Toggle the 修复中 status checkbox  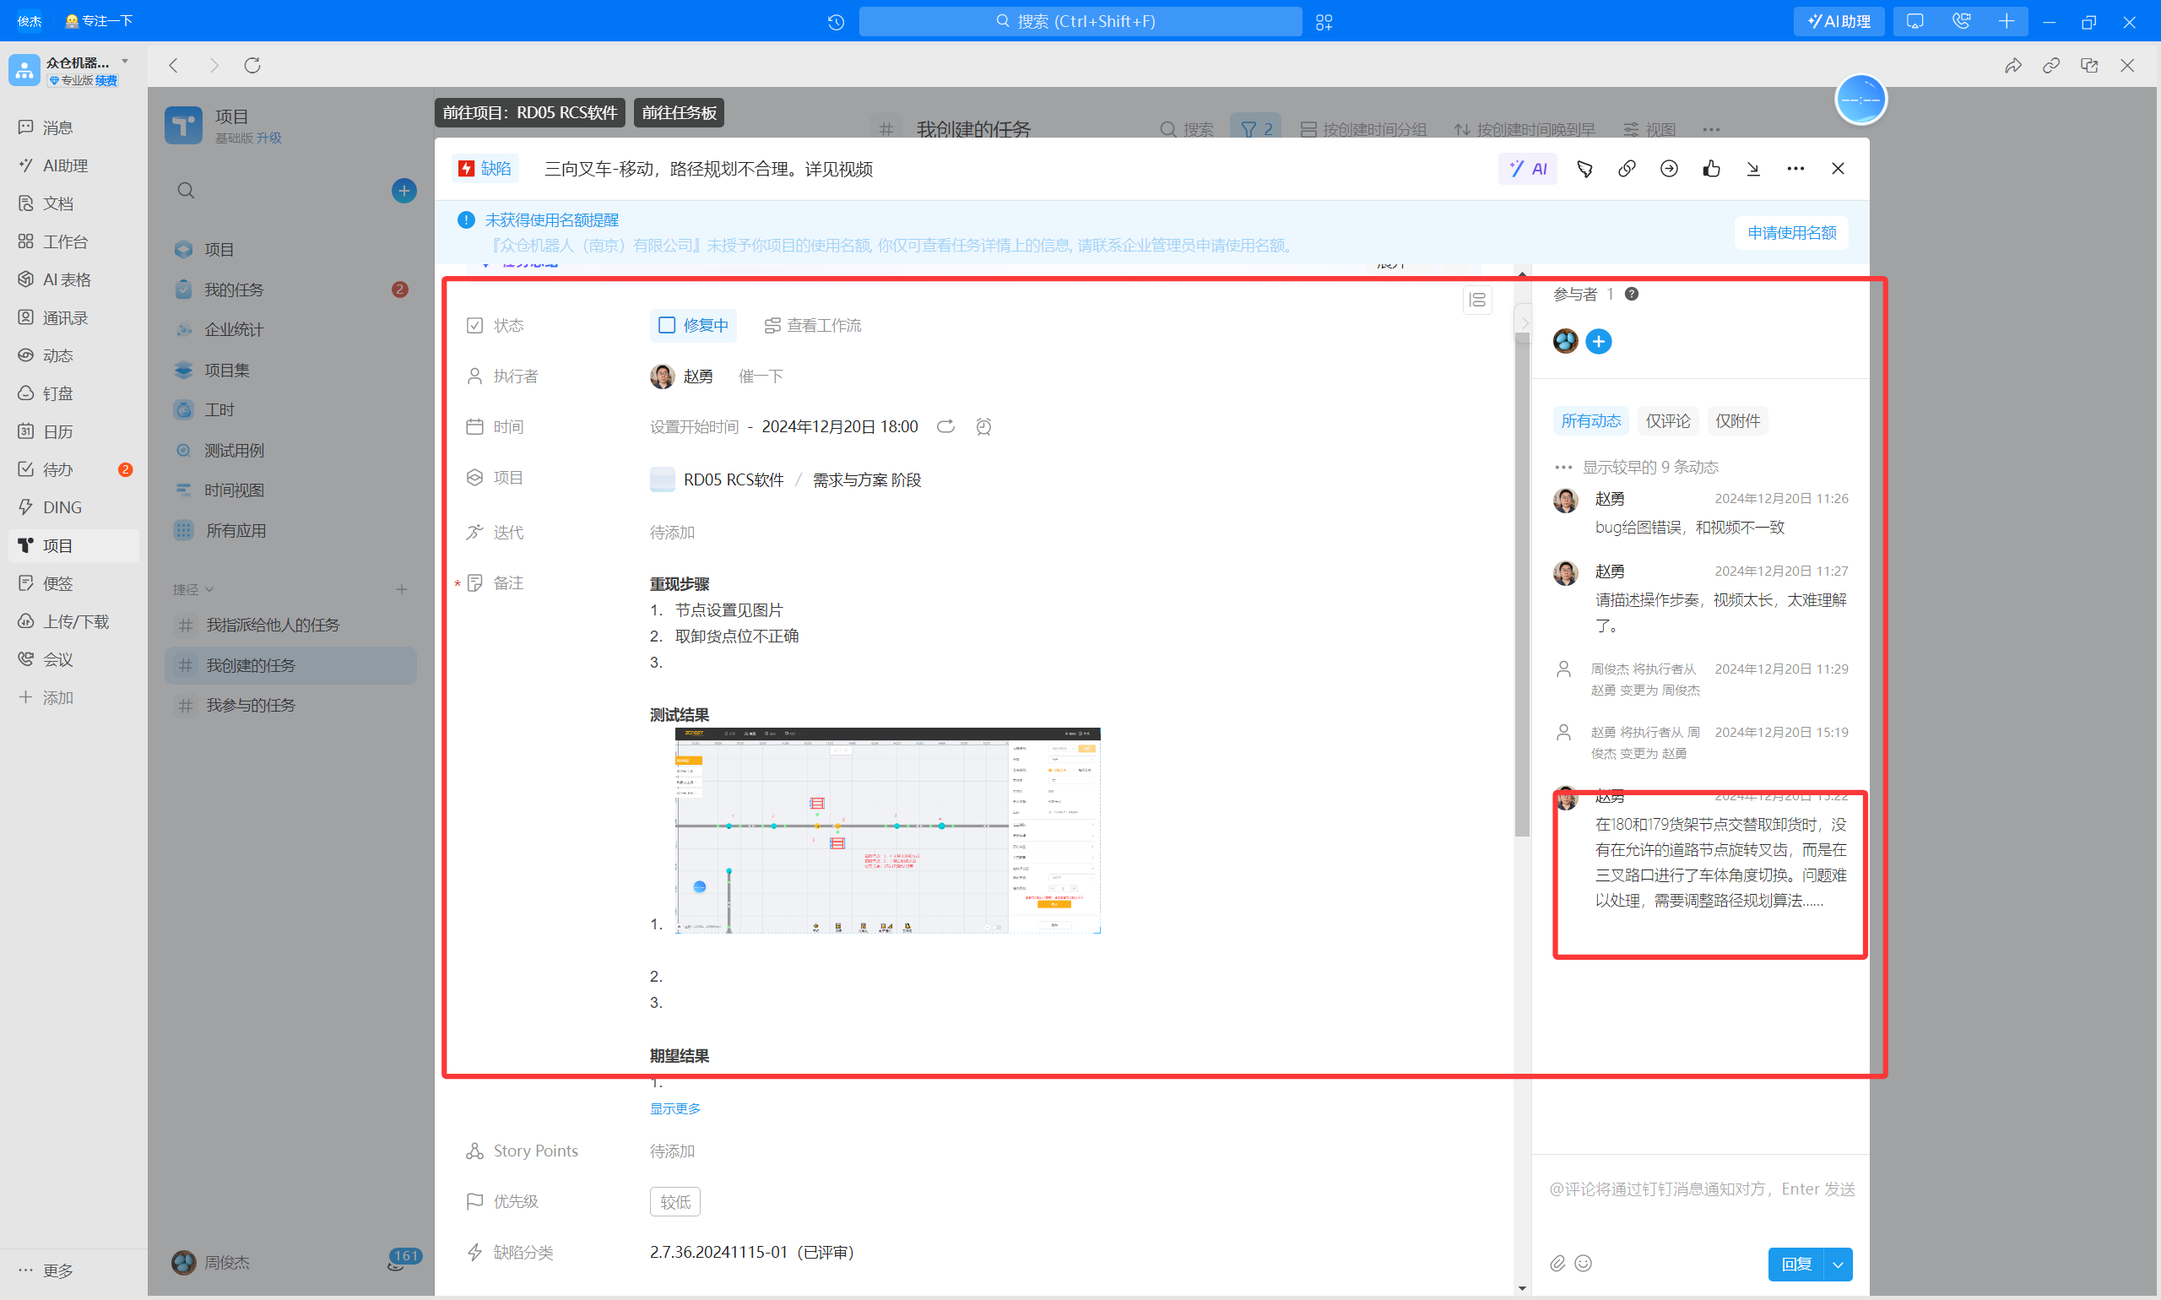(667, 326)
